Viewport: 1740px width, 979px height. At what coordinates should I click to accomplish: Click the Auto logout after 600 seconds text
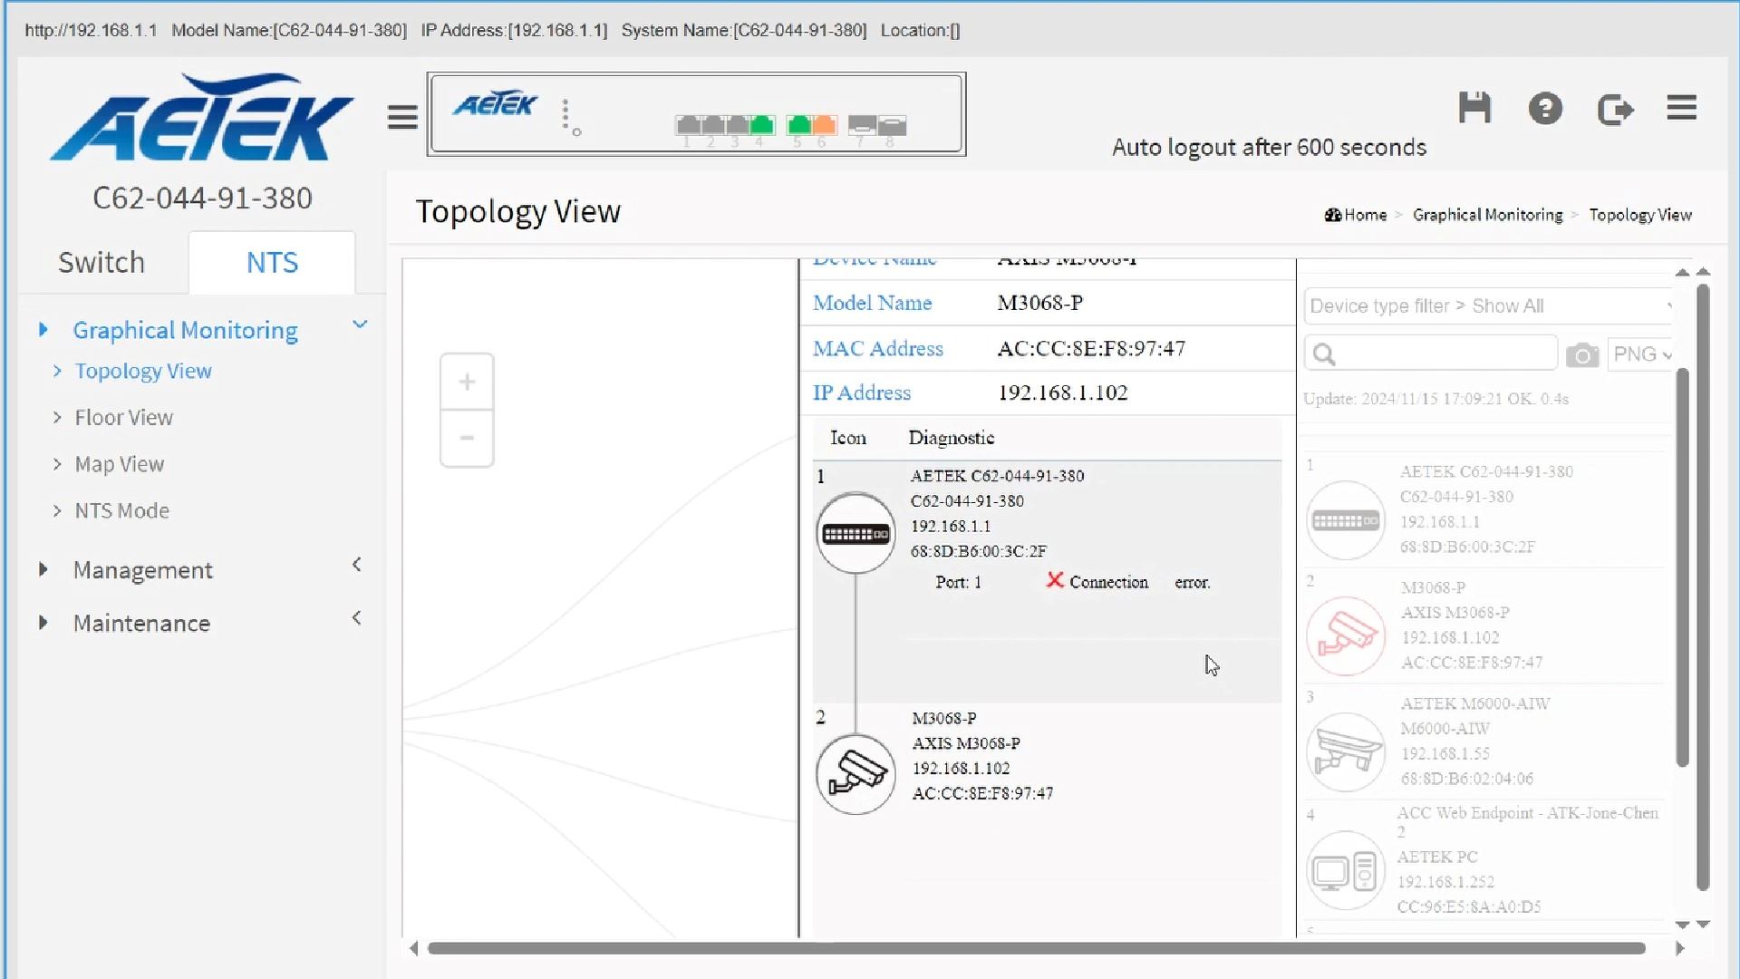[1269, 148]
